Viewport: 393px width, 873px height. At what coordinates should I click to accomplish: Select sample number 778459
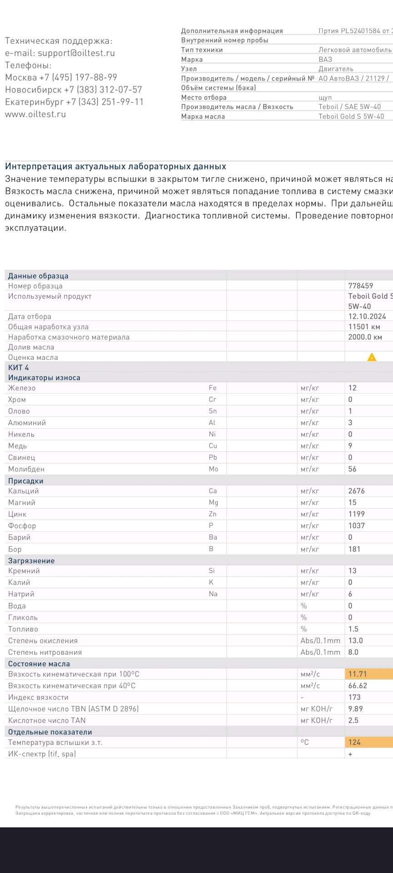[361, 286]
